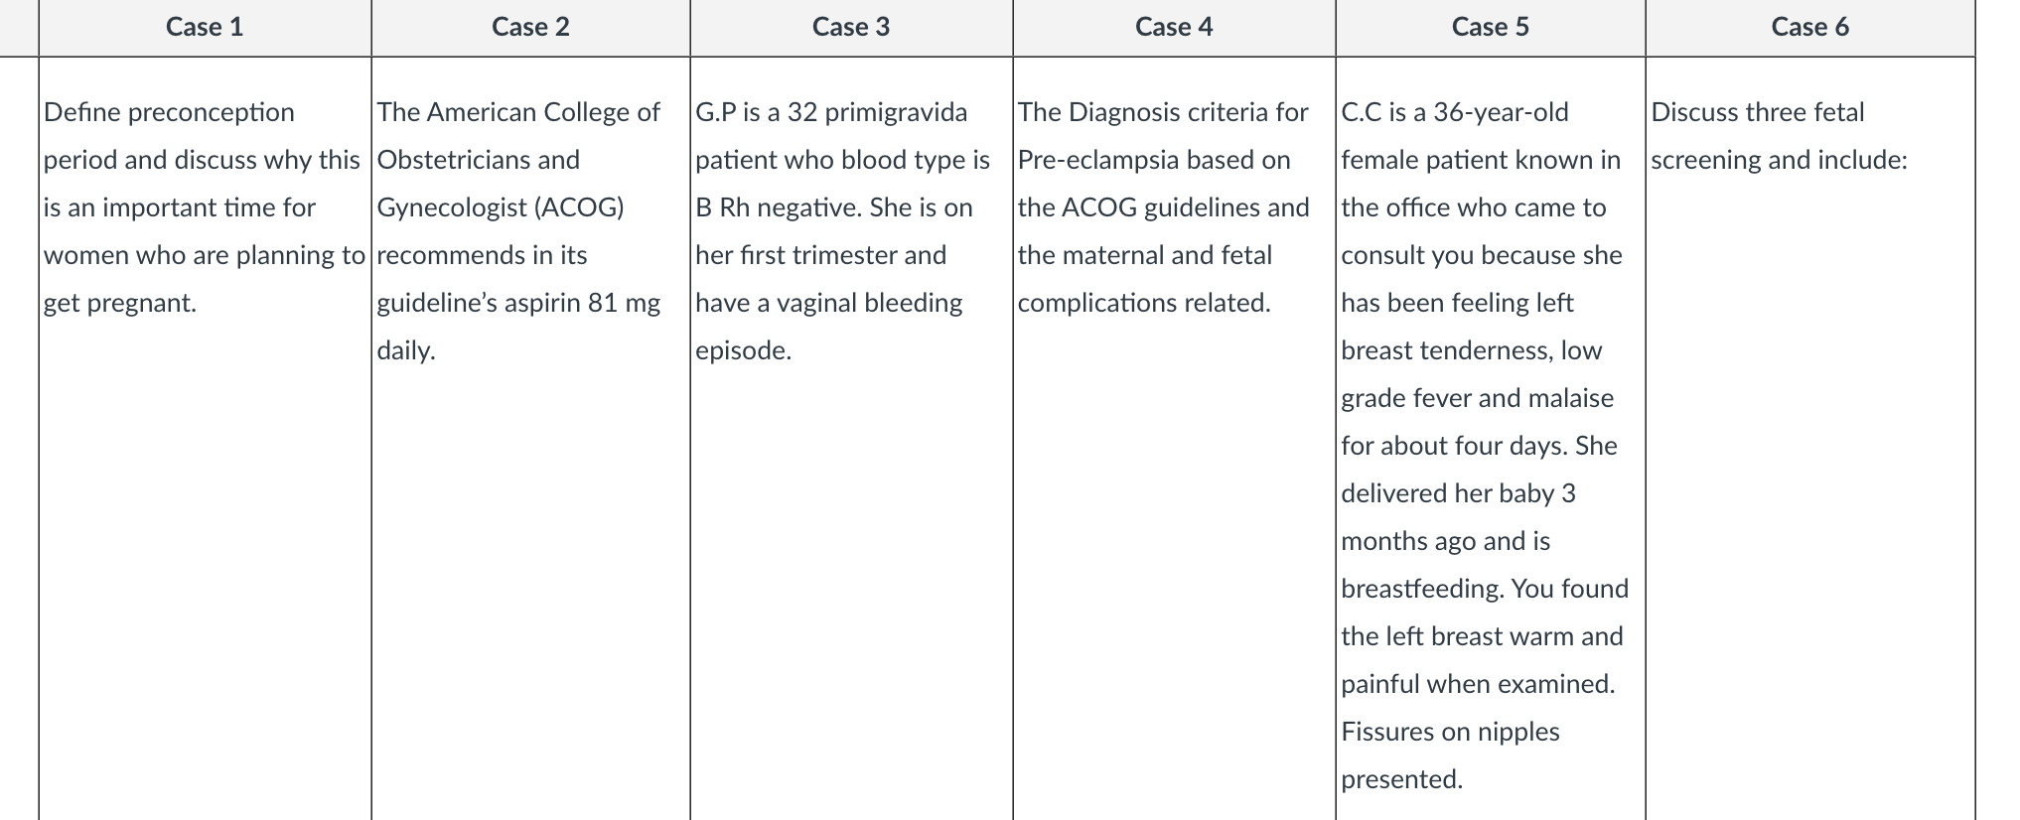Click 'C.C is a 36-year-old' text
The image size is (2020, 820).
[x=1455, y=112]
